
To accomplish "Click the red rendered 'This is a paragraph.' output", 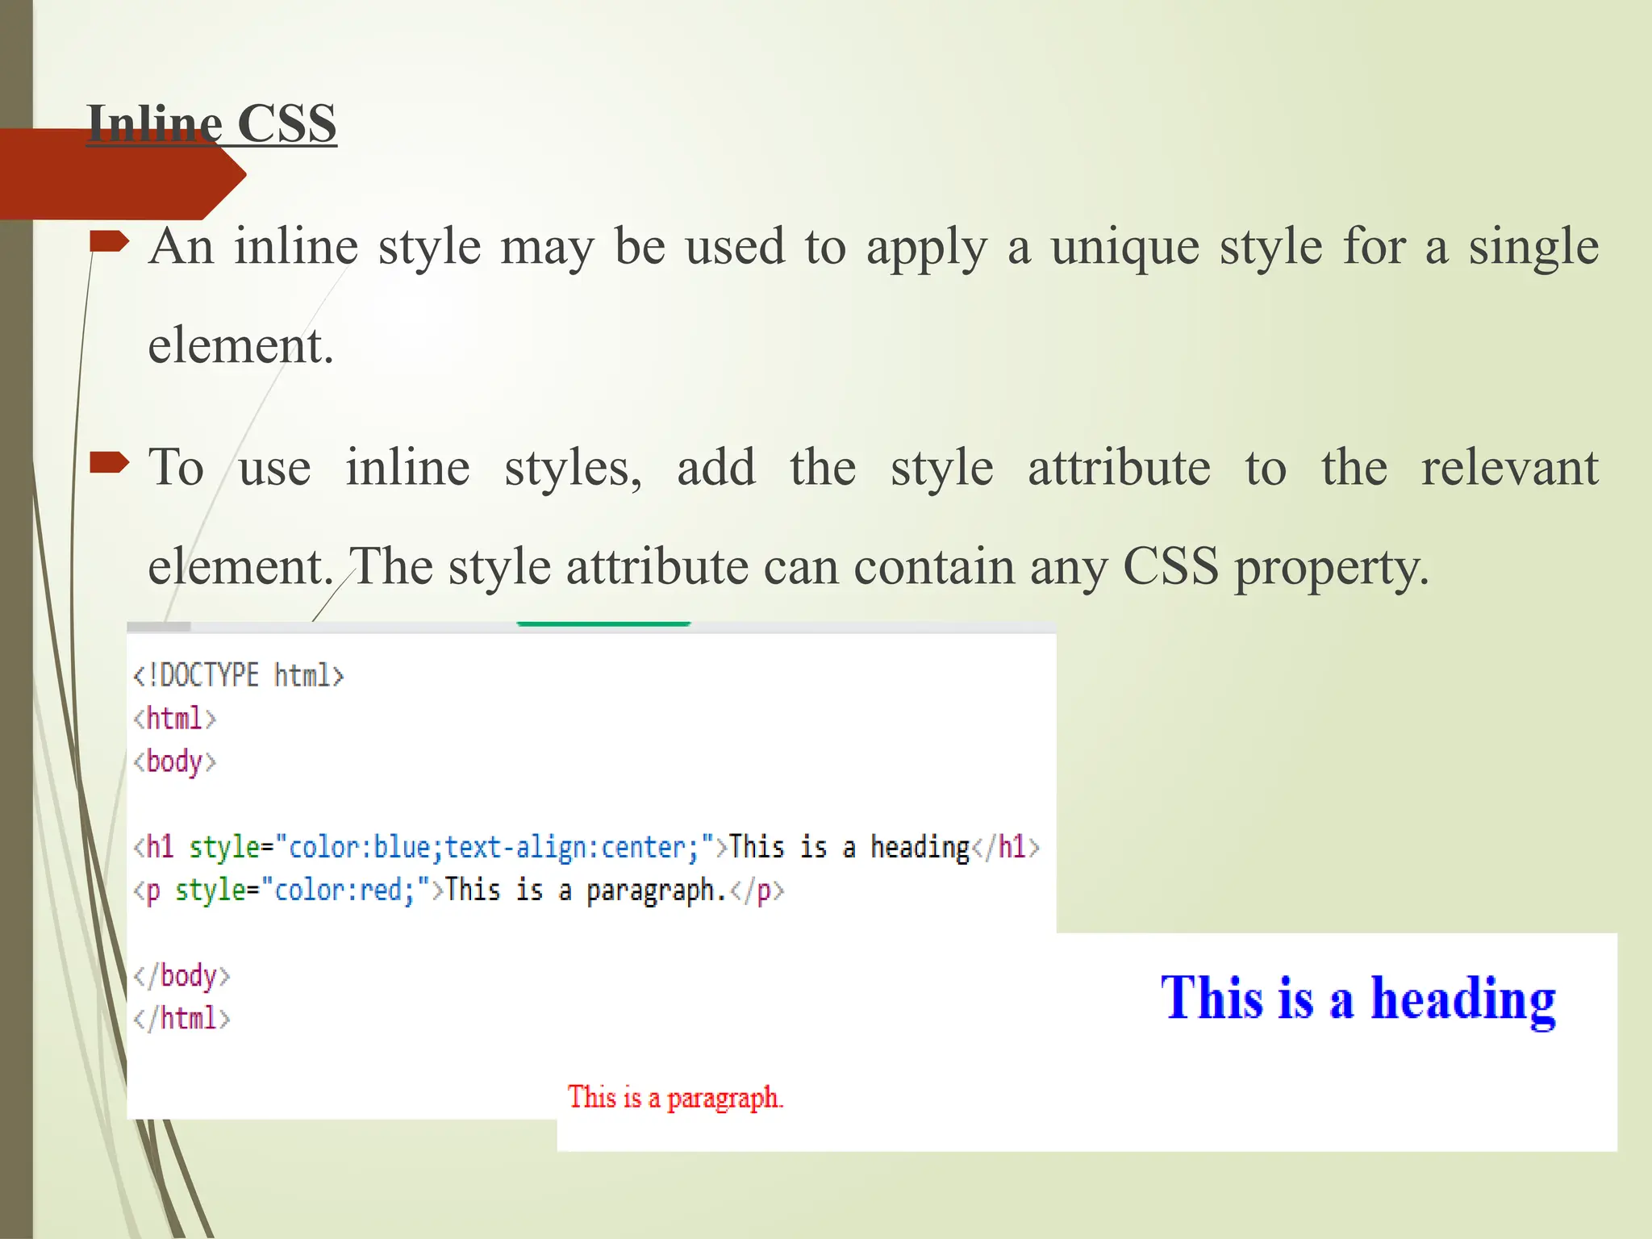I will tap(675, 1098).
